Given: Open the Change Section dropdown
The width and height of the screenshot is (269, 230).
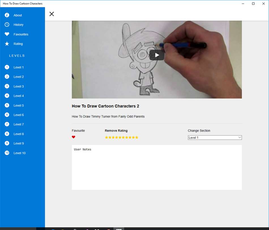Looking at the screenshot, I should click(215, 138).
